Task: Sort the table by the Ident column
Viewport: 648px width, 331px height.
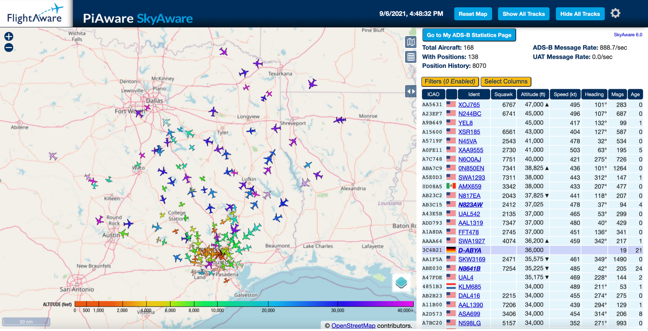Action: (474, 94)
